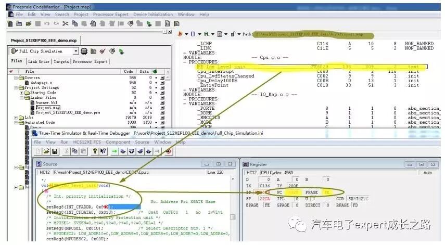445x245 pixels.
Task: Open the functions {} dropdown in editor toolbar
Action: click(x=196, y=34)
